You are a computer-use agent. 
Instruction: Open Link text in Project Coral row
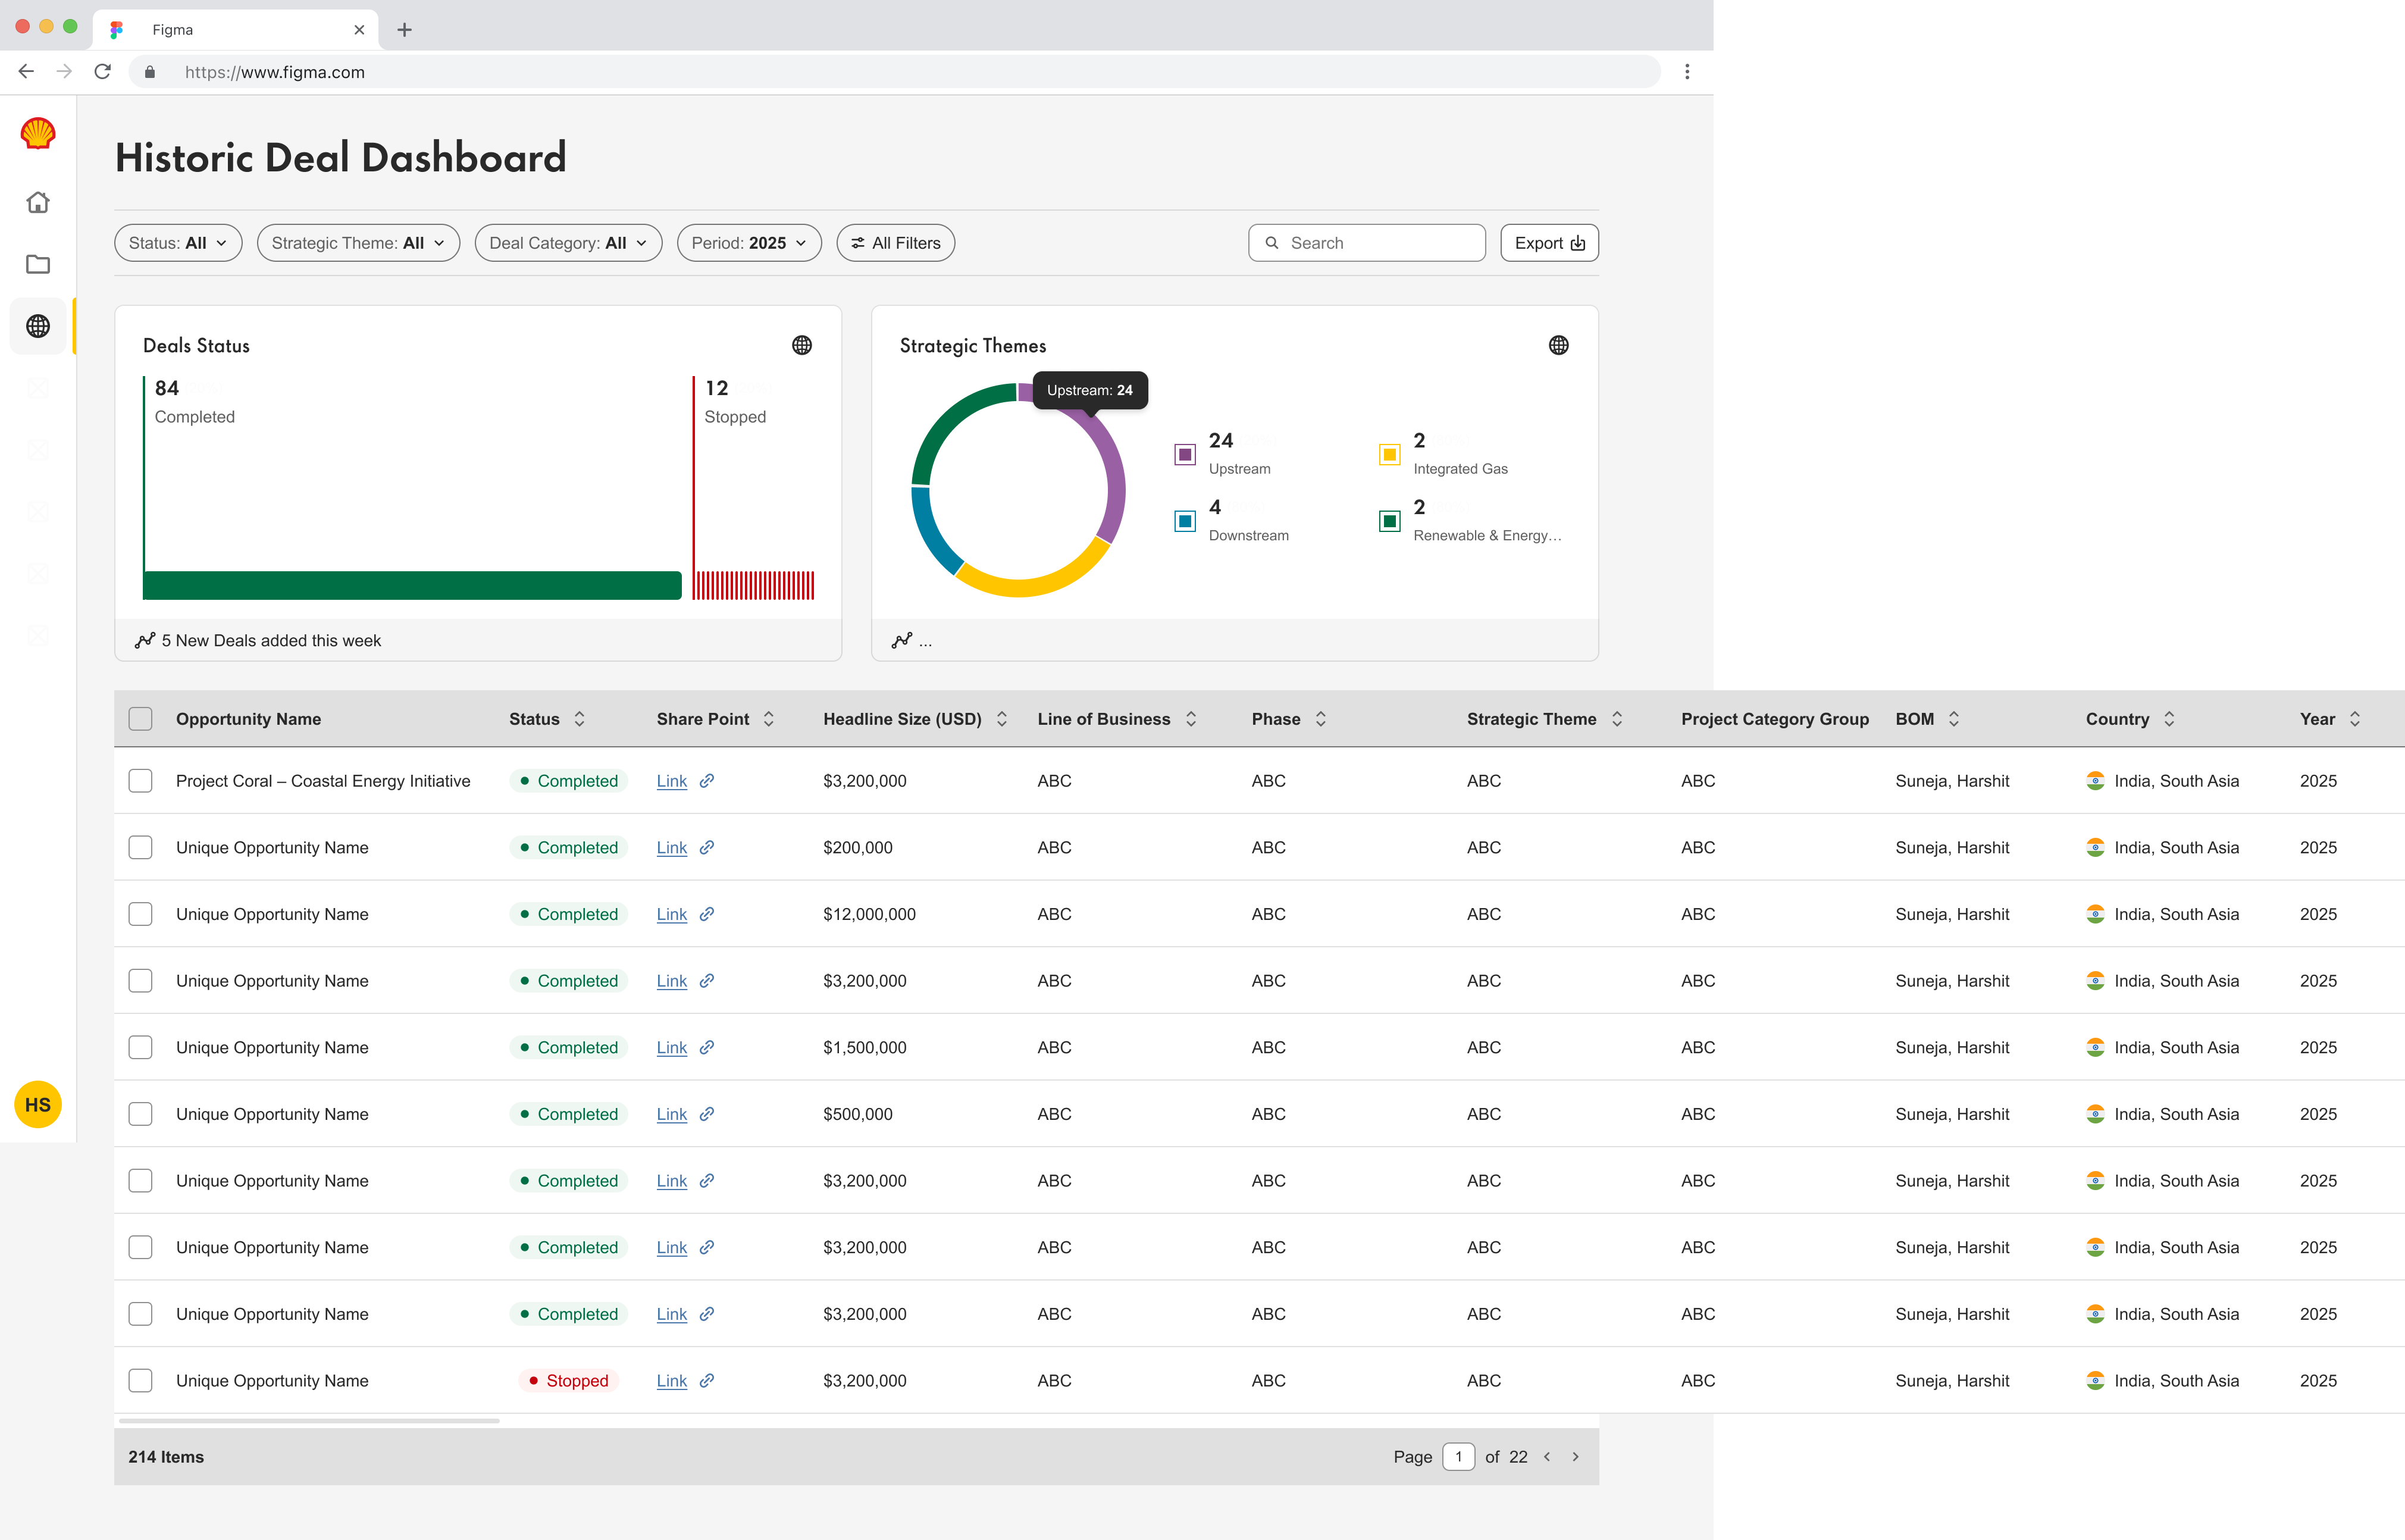click(x=671, y=781)
